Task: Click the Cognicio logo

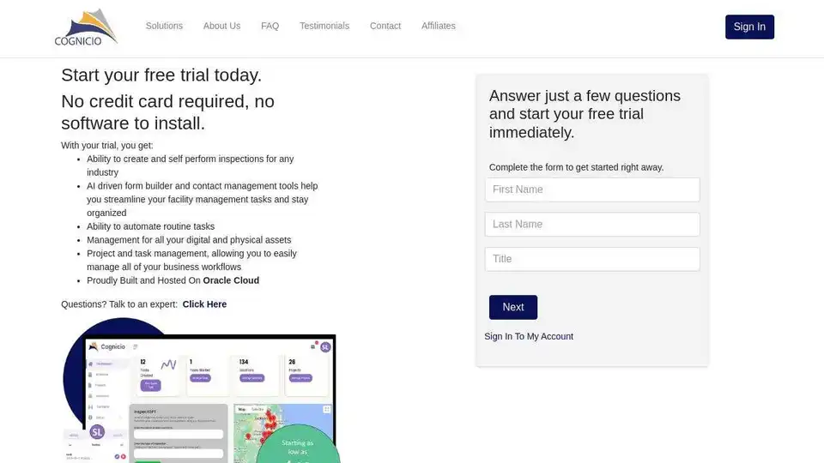Action: tap(86, 27)
